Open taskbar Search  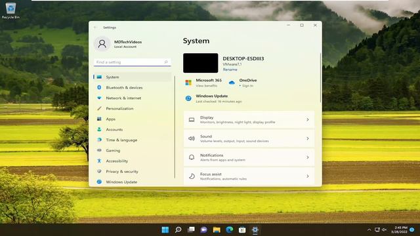point(178,229)
